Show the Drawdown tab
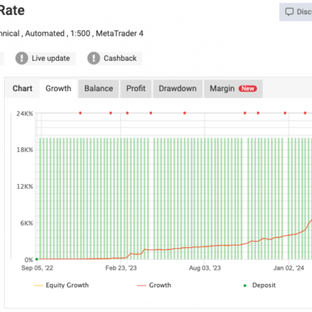This screenshot has height=312, width=312. (x=178, y=88)
